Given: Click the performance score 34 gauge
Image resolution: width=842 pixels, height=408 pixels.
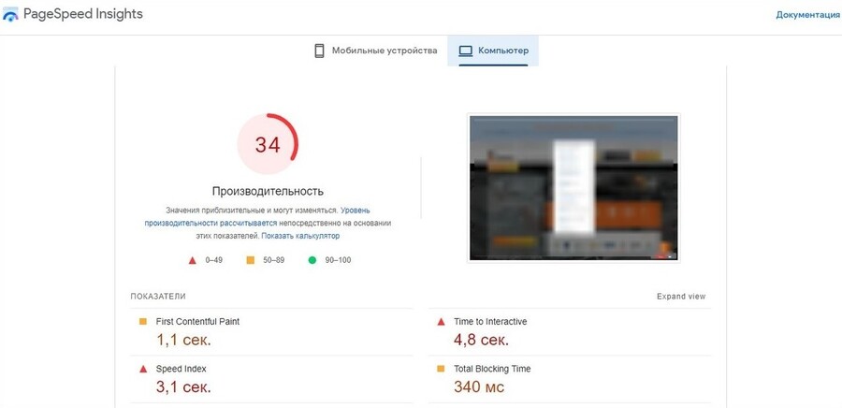Looking at the screenshot, I should [x=268, y=144].
